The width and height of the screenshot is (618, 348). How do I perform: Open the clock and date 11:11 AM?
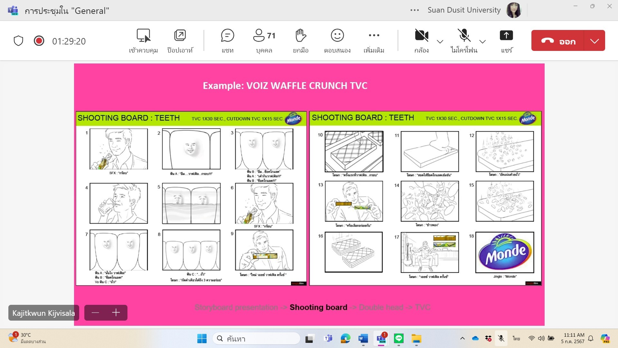(573, 338)
